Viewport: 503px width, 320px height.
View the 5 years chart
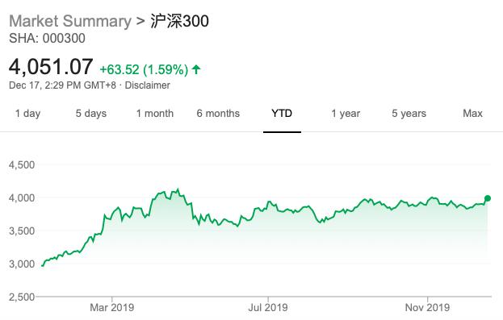(409, 114)
